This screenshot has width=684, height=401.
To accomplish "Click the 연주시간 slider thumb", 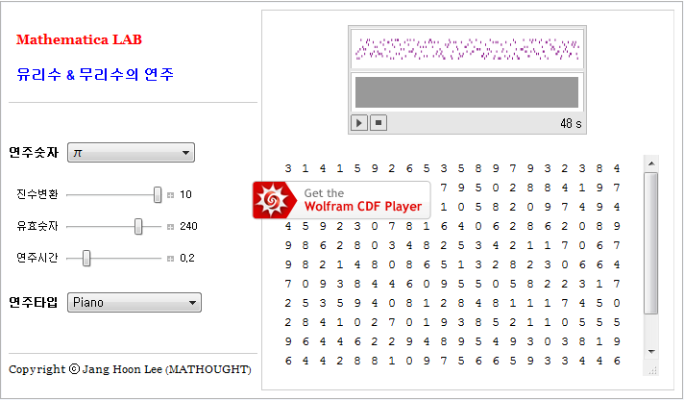I will [x=86, y=258].
